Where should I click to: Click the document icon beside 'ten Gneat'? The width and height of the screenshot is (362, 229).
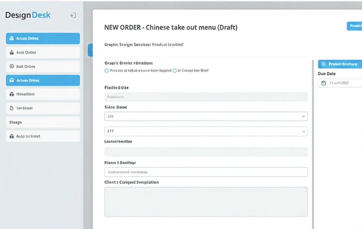[x=12, y=108]
